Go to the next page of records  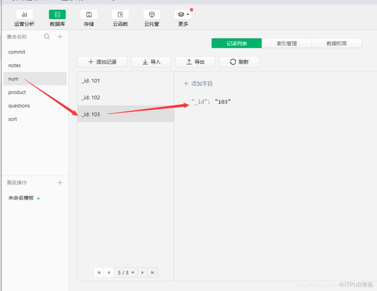143,272
